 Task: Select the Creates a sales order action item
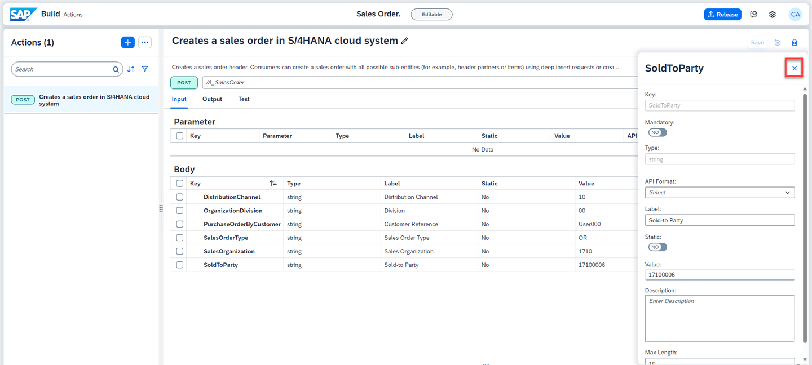[x=82, y=100]
